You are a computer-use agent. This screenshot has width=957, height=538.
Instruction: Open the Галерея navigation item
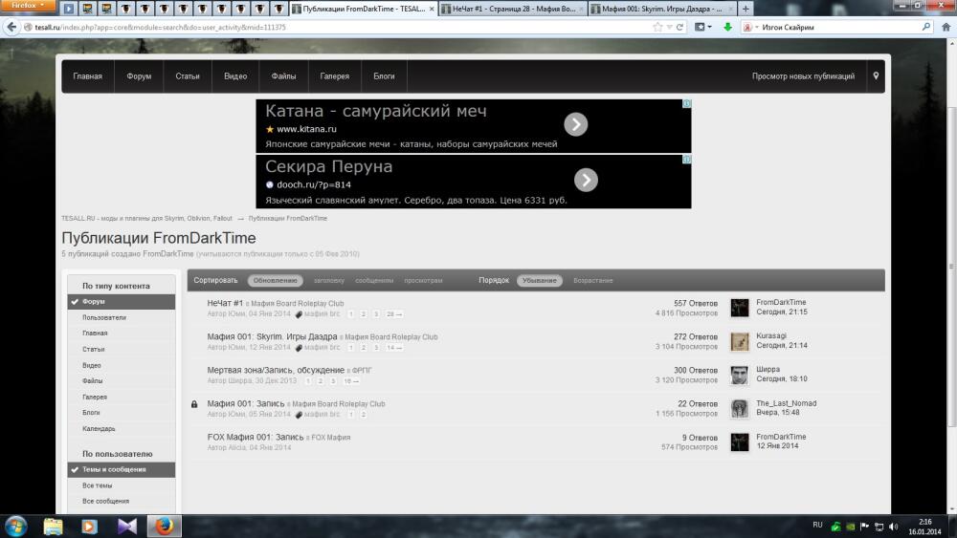(x=334, y=76)
